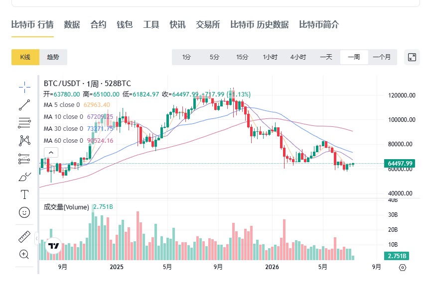Viewport: 428px width, 283px height.
Task: Open fullscreen chart view
Action: coord(412,57)
